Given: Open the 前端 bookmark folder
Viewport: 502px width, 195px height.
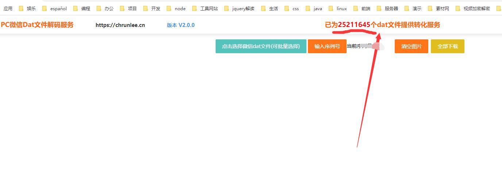Looking at the screenshot, I should click(362, 8).
